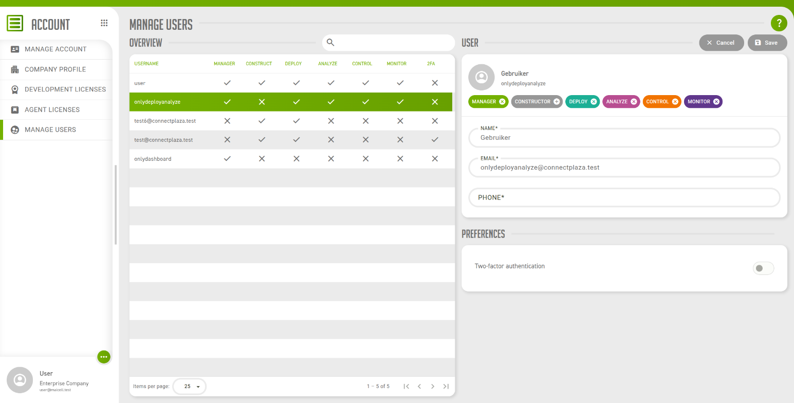
Task: Click the Phone input field
Action: [x=624, y=197]
